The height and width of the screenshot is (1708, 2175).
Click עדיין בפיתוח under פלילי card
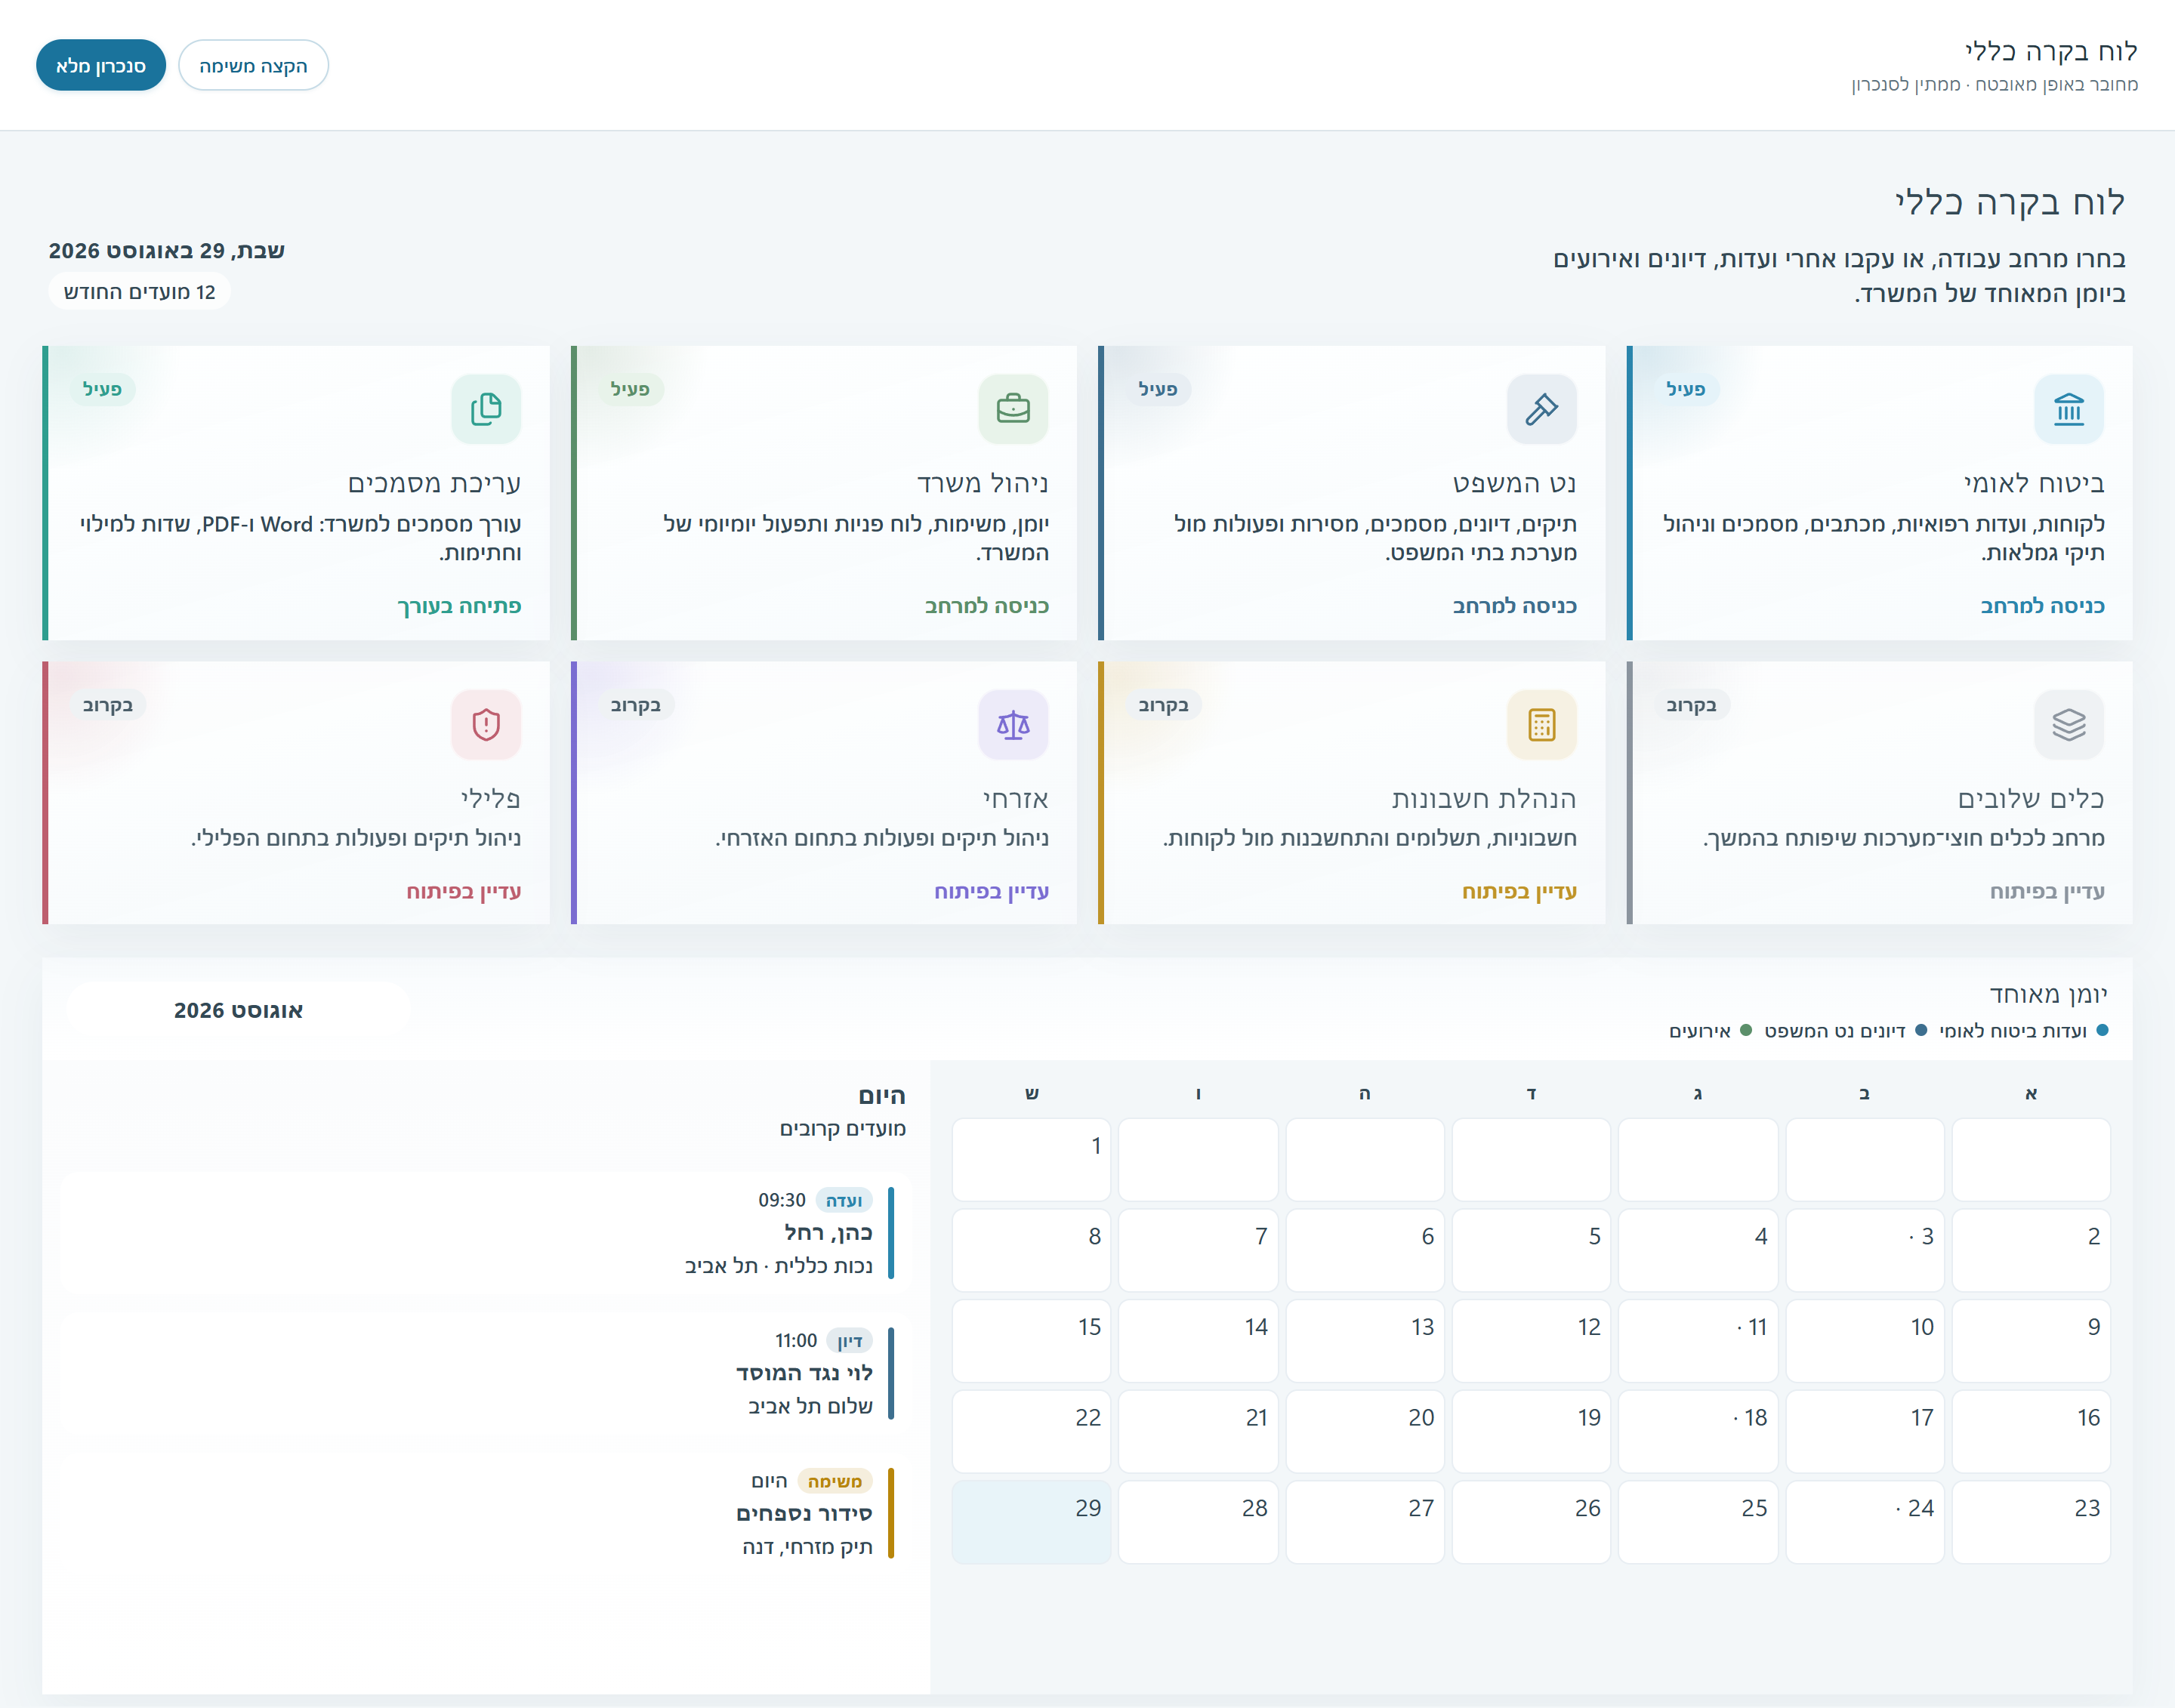click(463, 891)
